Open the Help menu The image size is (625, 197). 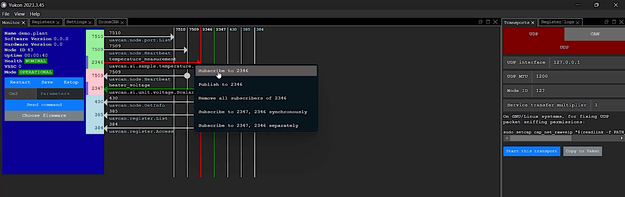[35, 14]
